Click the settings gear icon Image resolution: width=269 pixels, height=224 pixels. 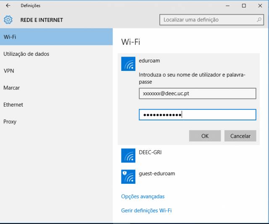point(8,20)
